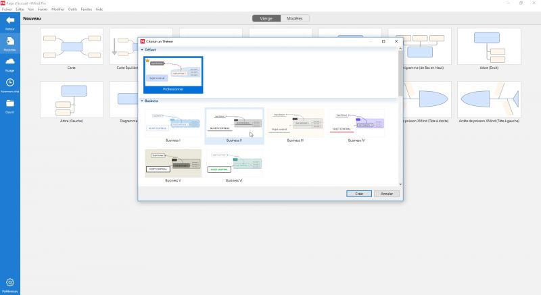Select fishbone Tête à gauche thumbnail
The image size is (541, 295).
tap(489, 99)
